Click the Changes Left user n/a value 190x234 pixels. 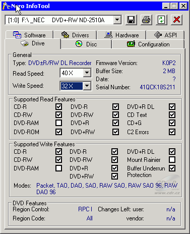pyautogui.click(x=171, y=209)
